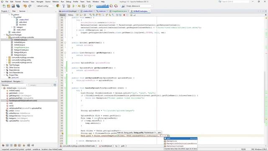
Task: Click the Redo arrow in main toolbar
Action: [x=30, y=6]
